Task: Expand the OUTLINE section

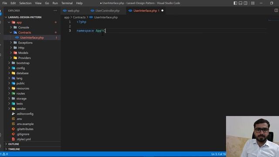Action: pos(14,144)
